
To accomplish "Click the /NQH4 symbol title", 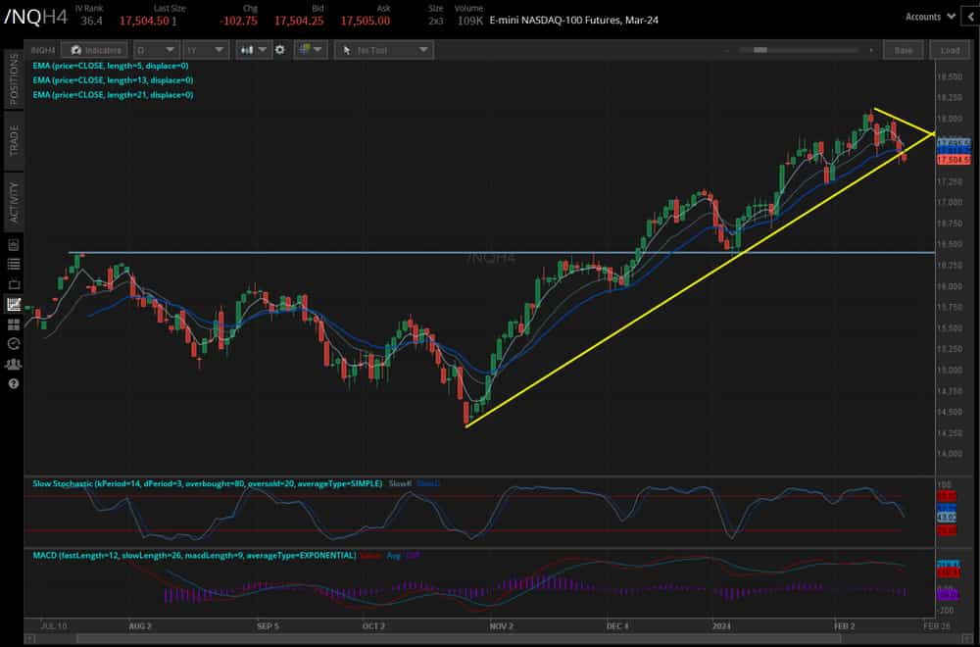I will pos(35,17).
